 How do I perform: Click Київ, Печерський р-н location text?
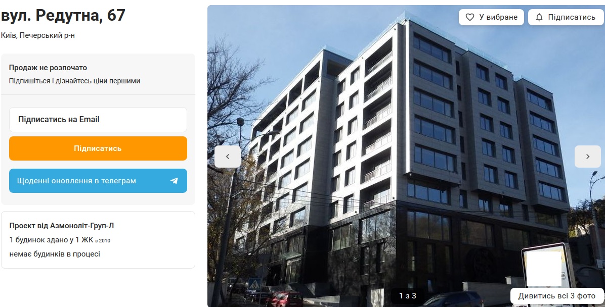[38, 35]
